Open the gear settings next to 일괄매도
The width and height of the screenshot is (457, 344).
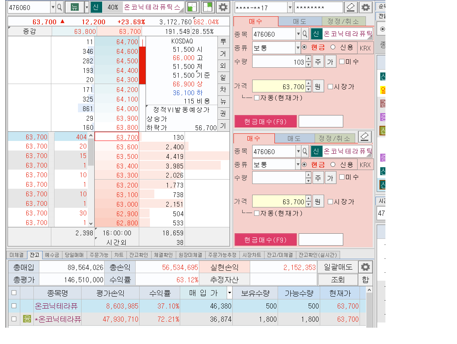(x=366, y=267)
